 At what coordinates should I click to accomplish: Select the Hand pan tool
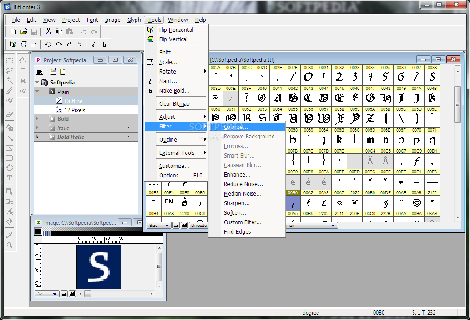point(23,61)
